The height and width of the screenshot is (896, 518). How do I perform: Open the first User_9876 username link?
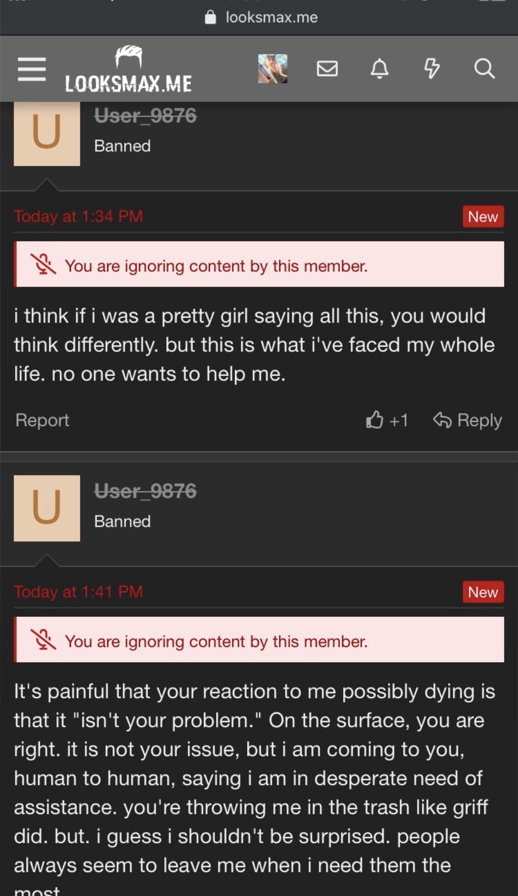point(145,116)
